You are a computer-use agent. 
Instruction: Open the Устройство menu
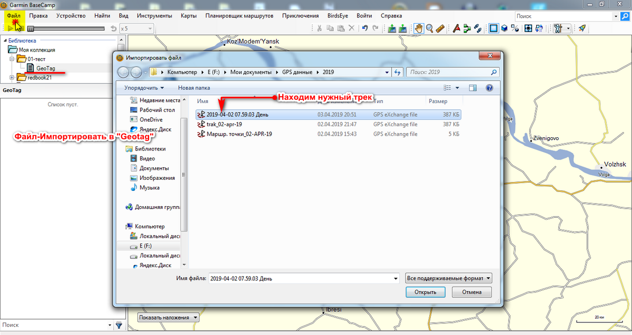point(71,16)
